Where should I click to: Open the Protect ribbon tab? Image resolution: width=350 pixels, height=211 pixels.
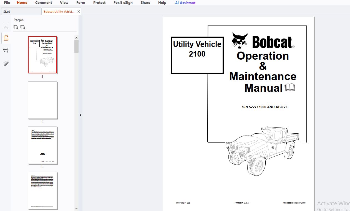point(99,2)
